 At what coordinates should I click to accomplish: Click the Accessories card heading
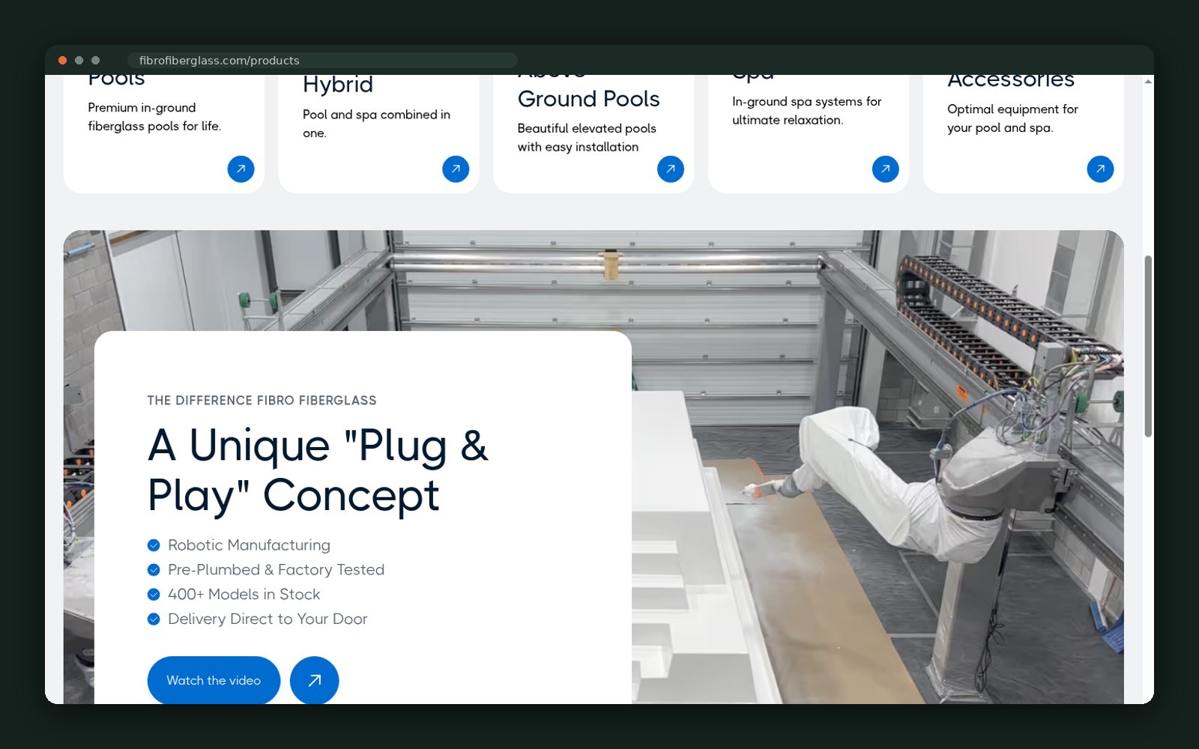[x=1011, y=79]
